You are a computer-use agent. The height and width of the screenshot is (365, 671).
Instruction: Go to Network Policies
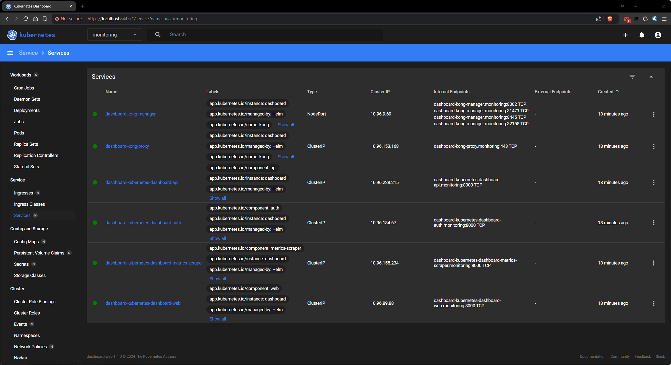point(31,346)
